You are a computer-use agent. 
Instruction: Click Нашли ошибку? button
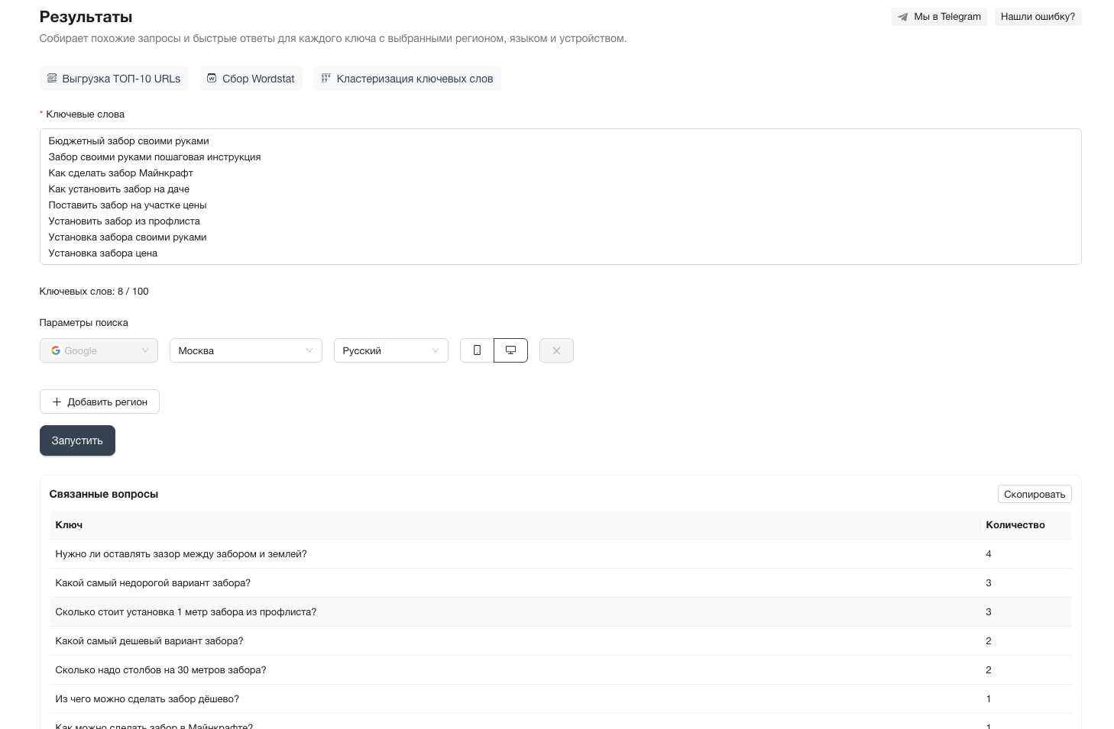(x=1038, y=17)
